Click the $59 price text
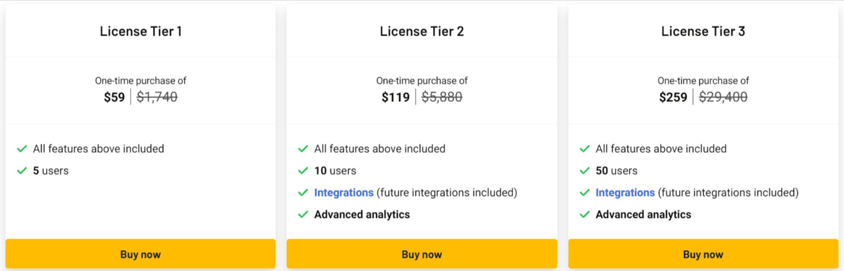844x271 pixels. point(114,97)
